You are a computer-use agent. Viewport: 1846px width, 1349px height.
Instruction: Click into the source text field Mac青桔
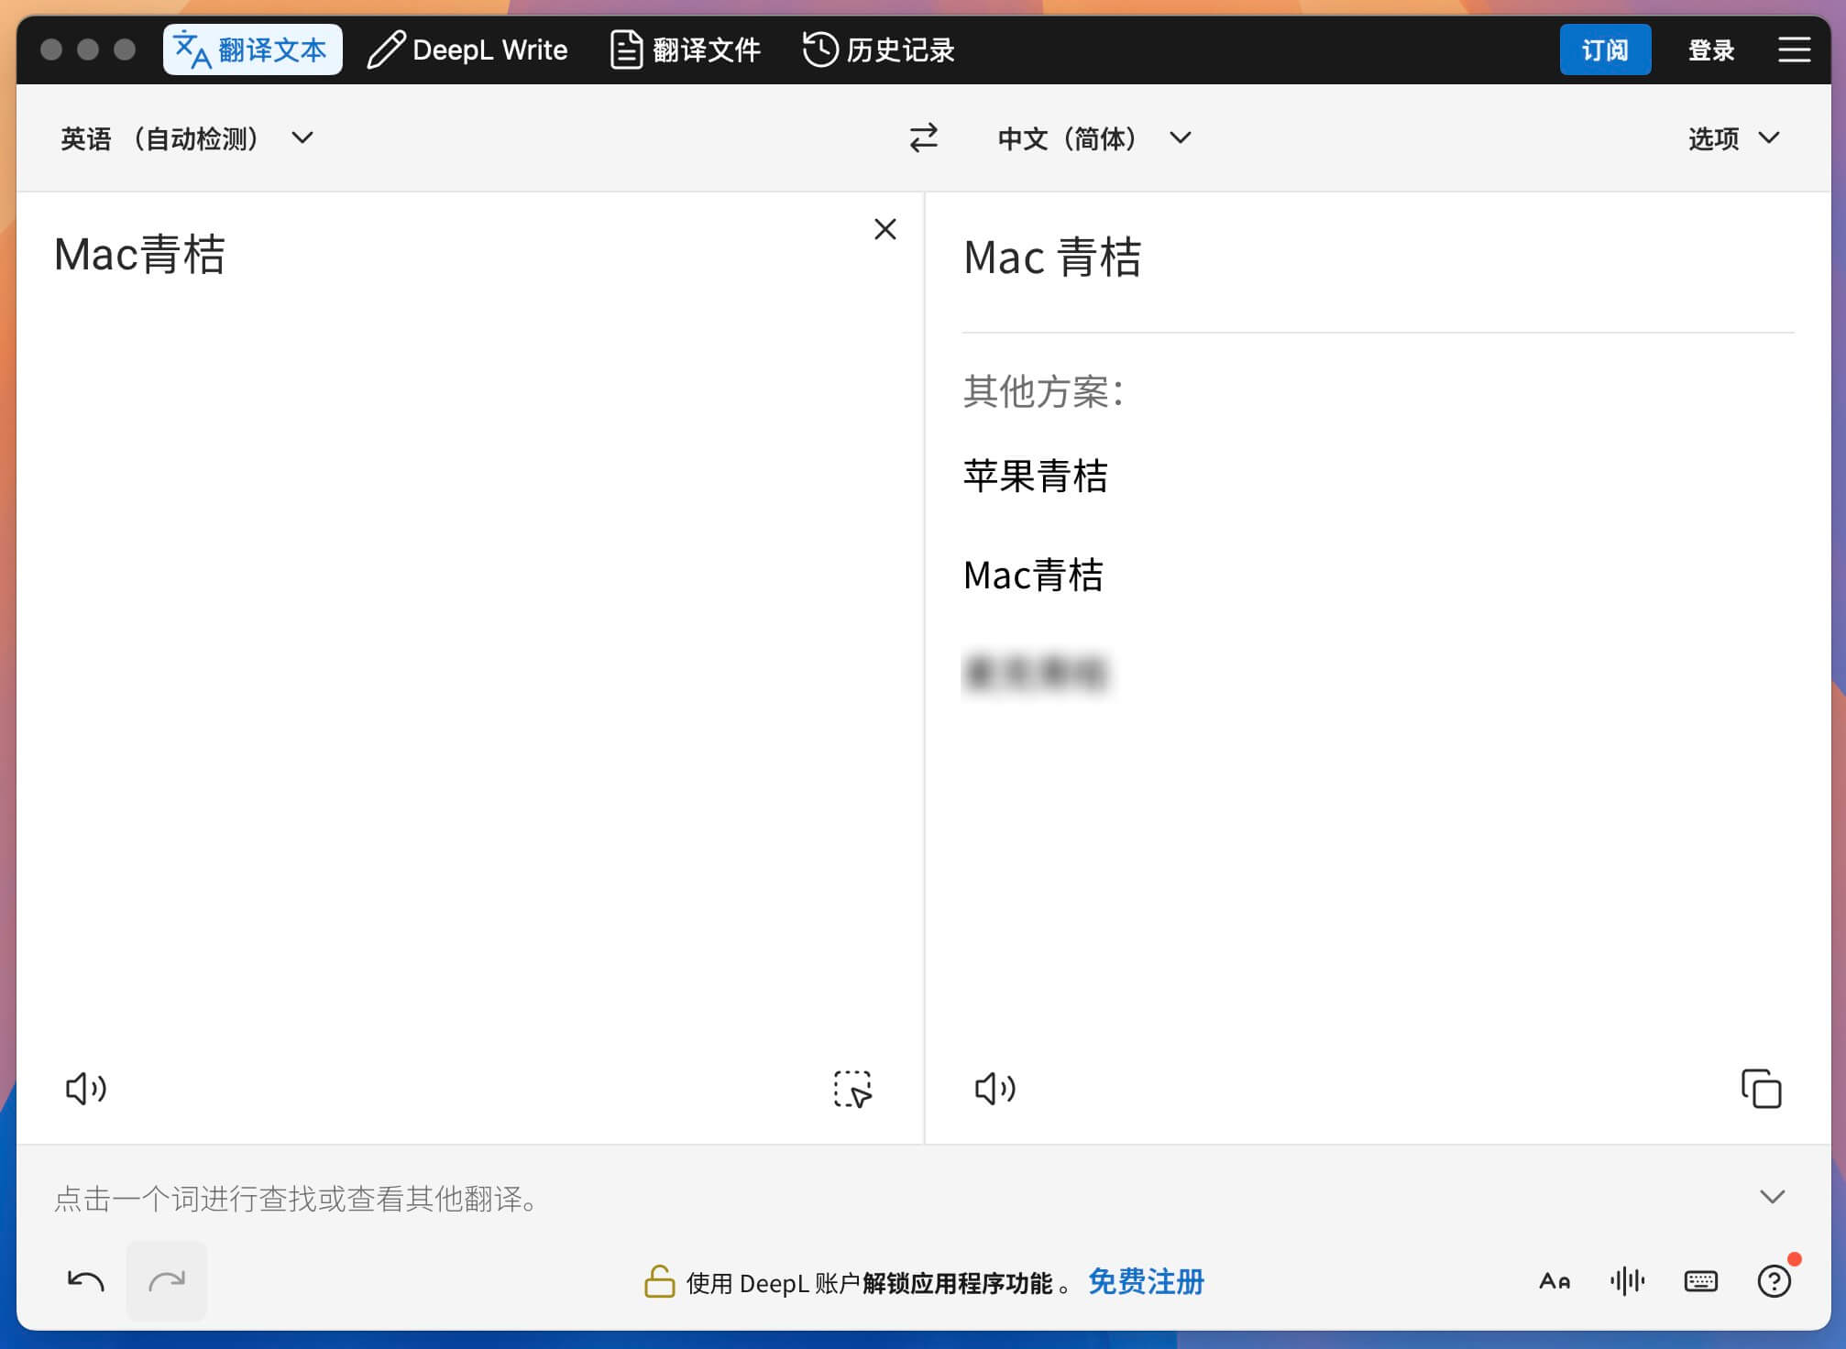pos(139,255)
